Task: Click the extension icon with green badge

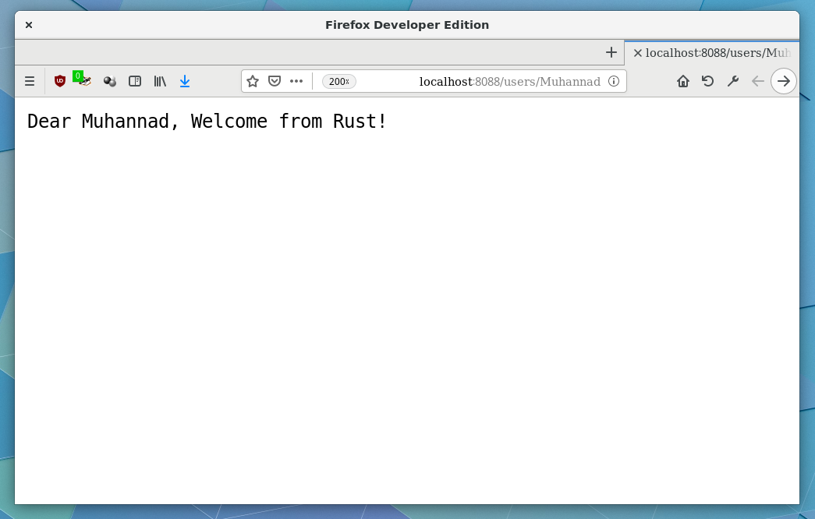Action: [83, 80]
